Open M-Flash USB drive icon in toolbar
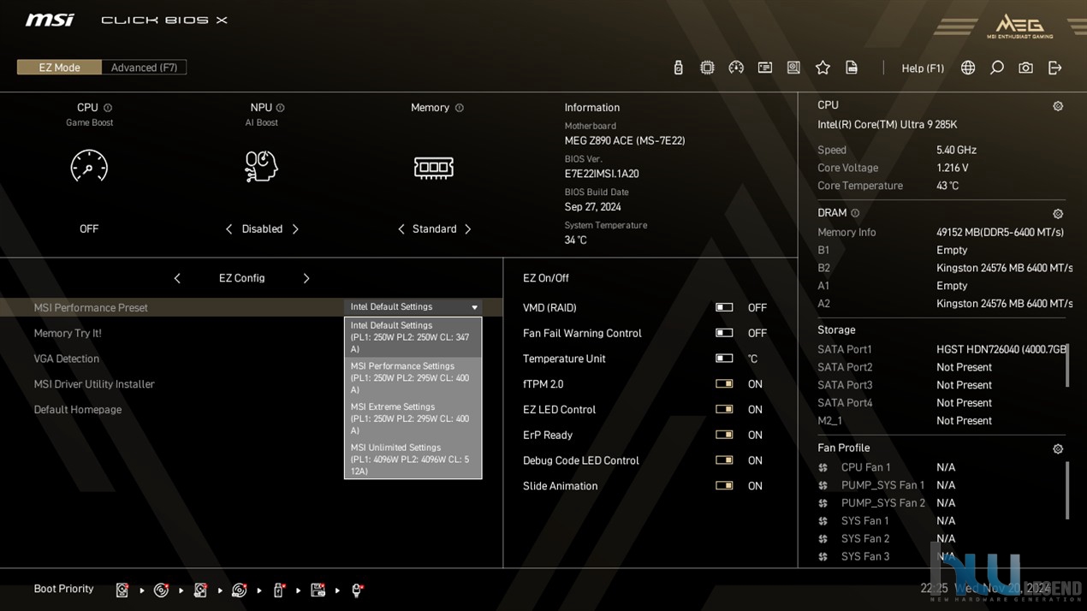Image resolution: width=1087 pixels, height=611 pixels. click(678, 68)
